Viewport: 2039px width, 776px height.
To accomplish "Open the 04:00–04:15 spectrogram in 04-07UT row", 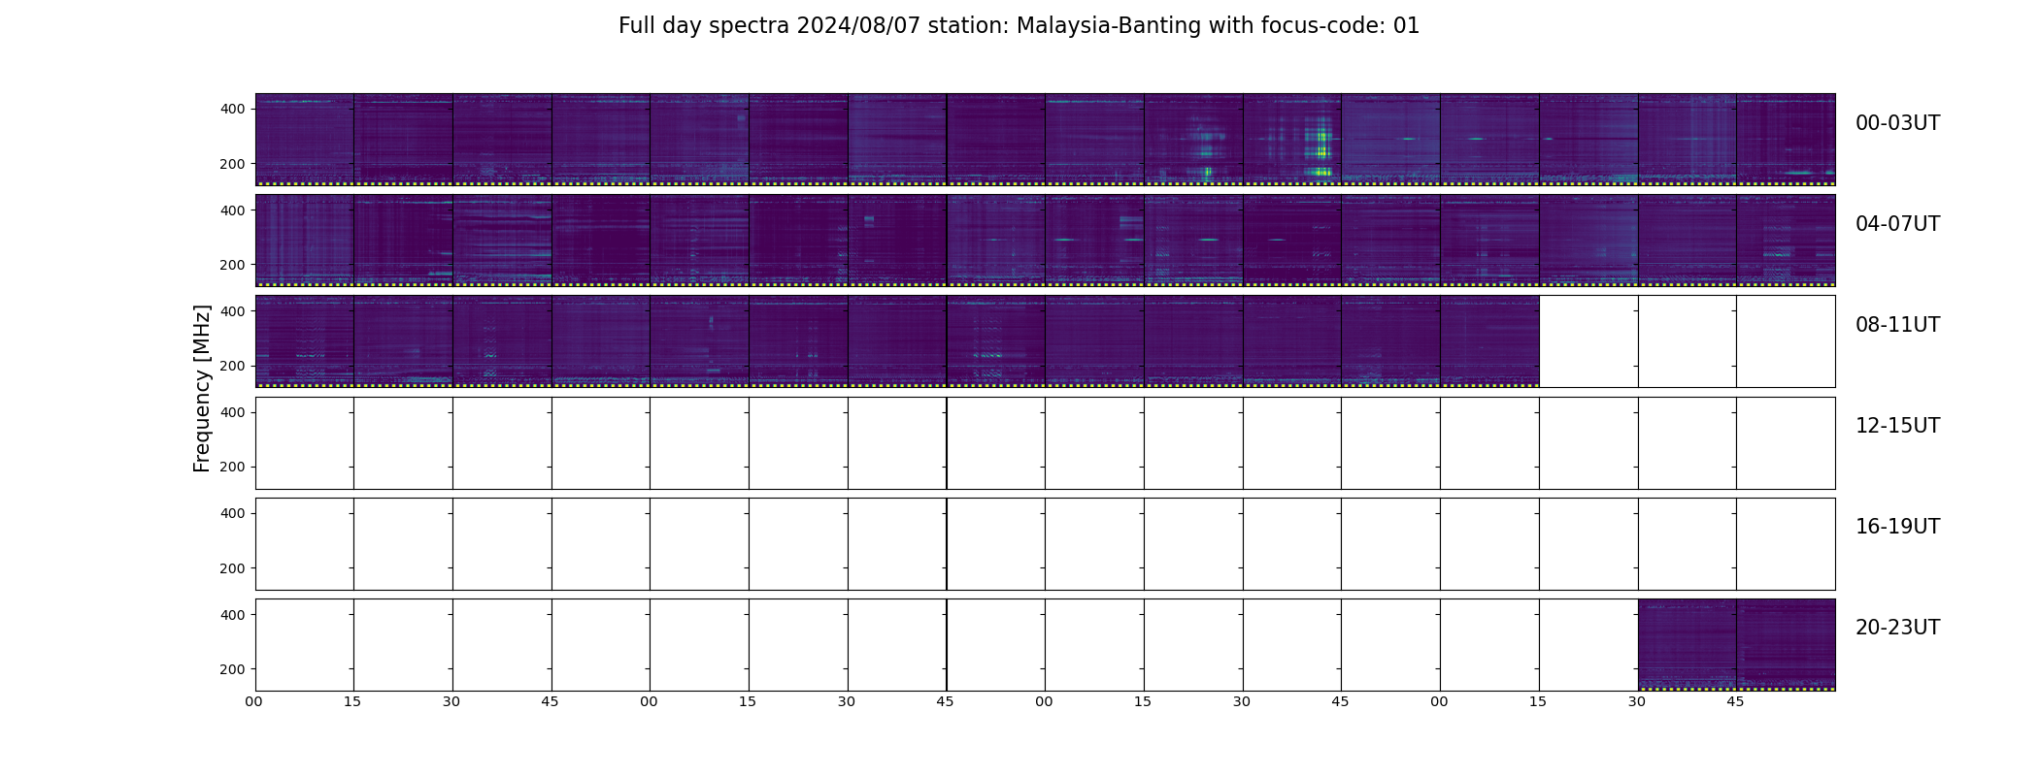I will pyautogui.click(x=305, y=241).
